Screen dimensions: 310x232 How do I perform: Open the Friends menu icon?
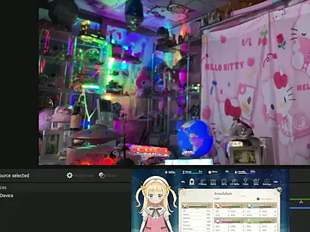(202, 182)
